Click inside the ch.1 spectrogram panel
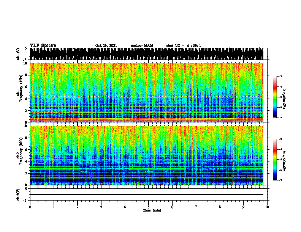This screenshot has height=232, width=301. 146,92
